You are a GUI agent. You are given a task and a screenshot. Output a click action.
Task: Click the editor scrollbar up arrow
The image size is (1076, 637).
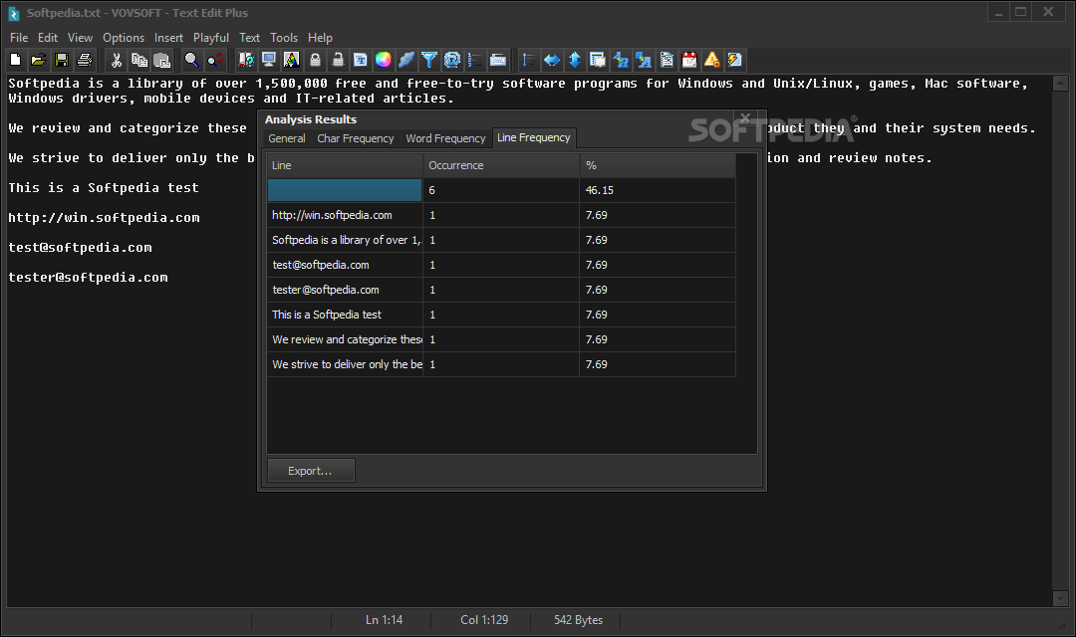[x=1060, y=84]
